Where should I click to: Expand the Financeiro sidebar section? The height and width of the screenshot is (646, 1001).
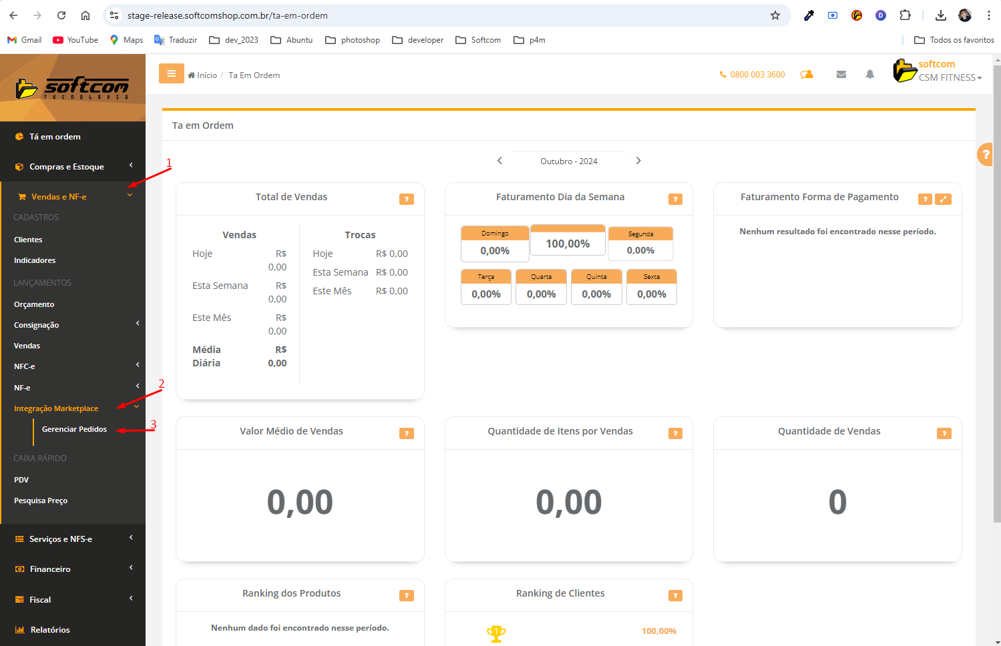pos(50,569)
